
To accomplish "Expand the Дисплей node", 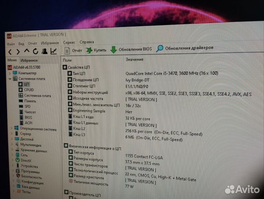I will tap(12, 139).
